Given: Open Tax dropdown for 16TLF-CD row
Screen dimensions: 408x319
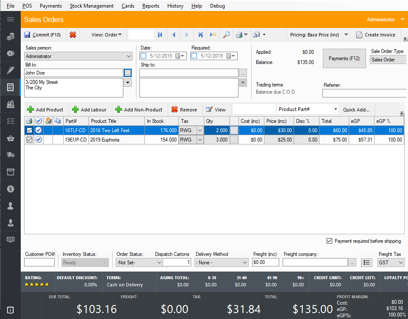Looking at the screenshot, I should pyautogui.click(x=200, y=130).
